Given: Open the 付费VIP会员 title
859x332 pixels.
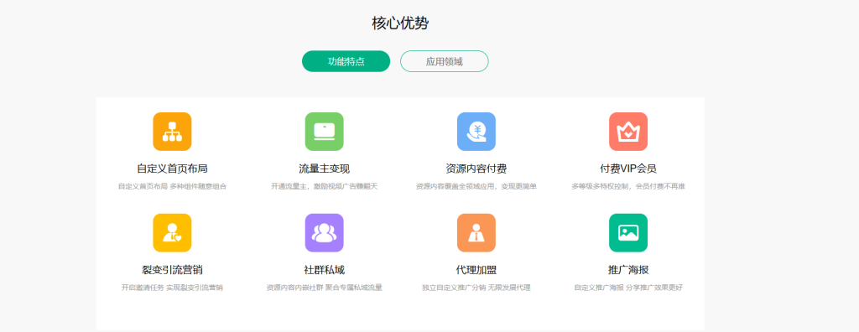Looking at the screenshot, I should pyautogui.click(x=628, y=169).
